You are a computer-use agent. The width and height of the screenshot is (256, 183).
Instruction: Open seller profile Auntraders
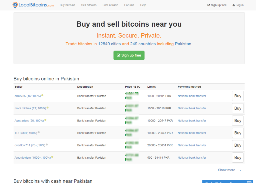tap(29, 121)
